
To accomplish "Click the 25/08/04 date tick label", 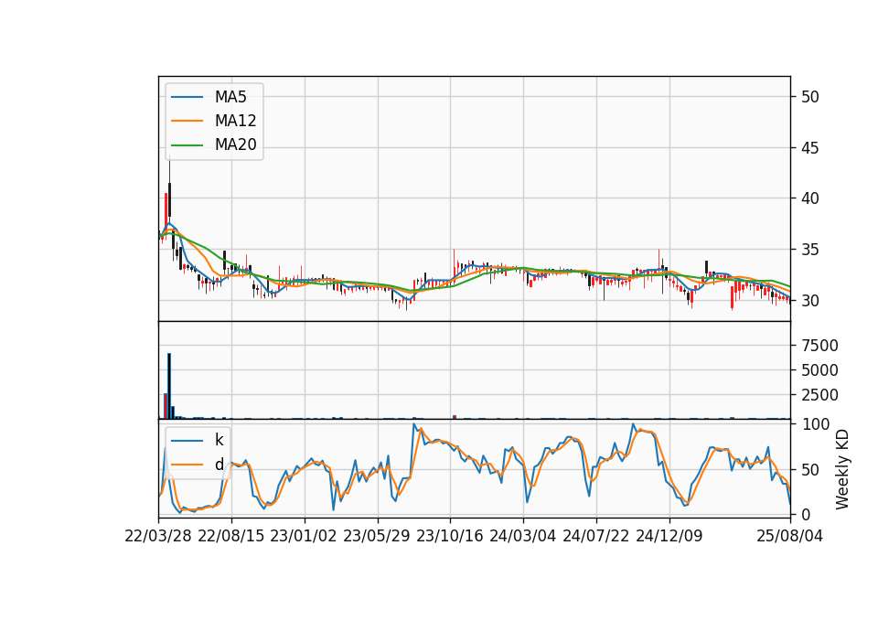I will coord(790,536).
